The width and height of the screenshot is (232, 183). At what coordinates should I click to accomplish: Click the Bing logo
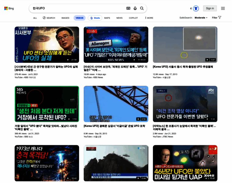[x=9, y=8]
